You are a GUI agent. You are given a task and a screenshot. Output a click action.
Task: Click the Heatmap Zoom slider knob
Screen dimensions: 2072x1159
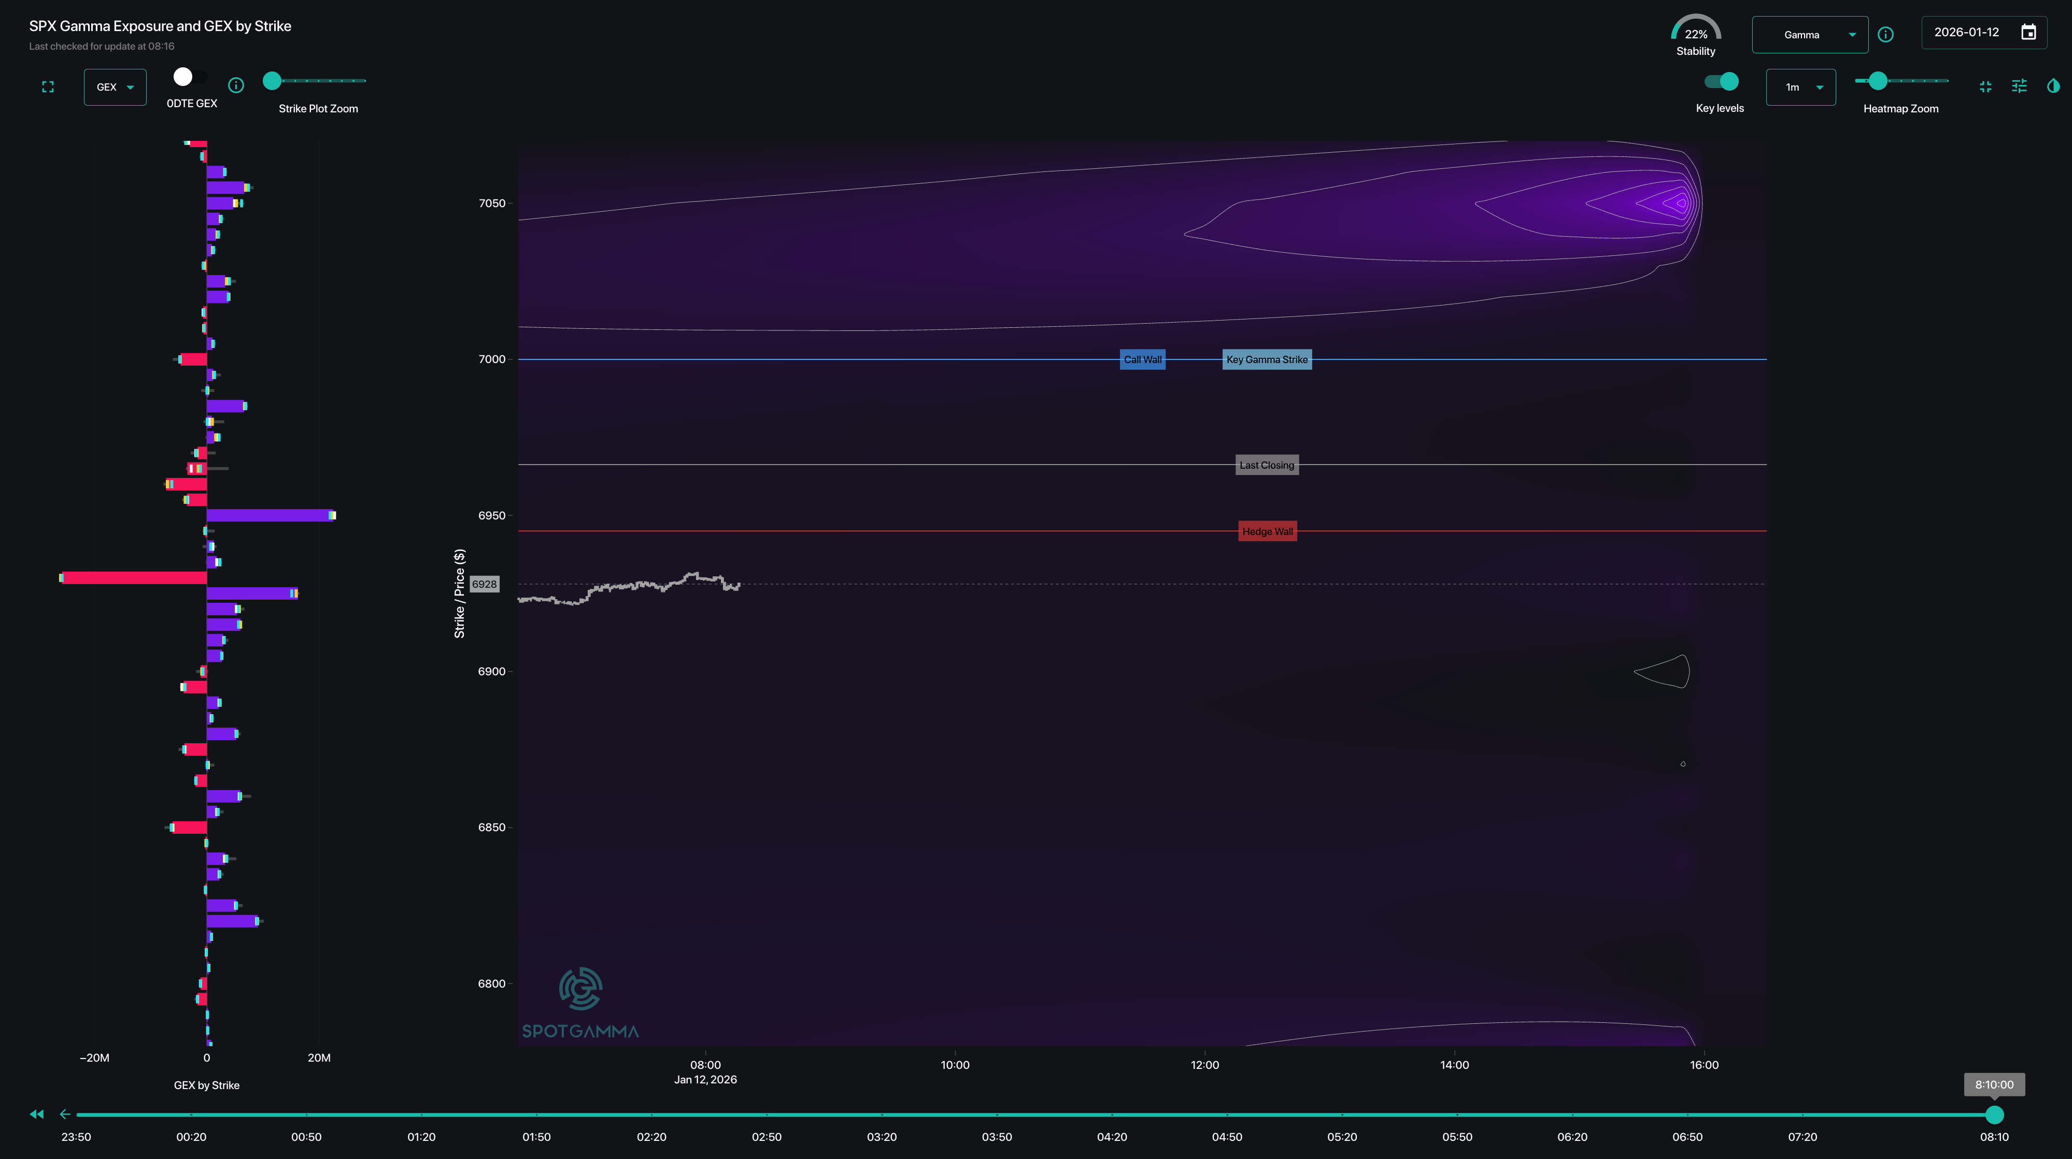1877,80
